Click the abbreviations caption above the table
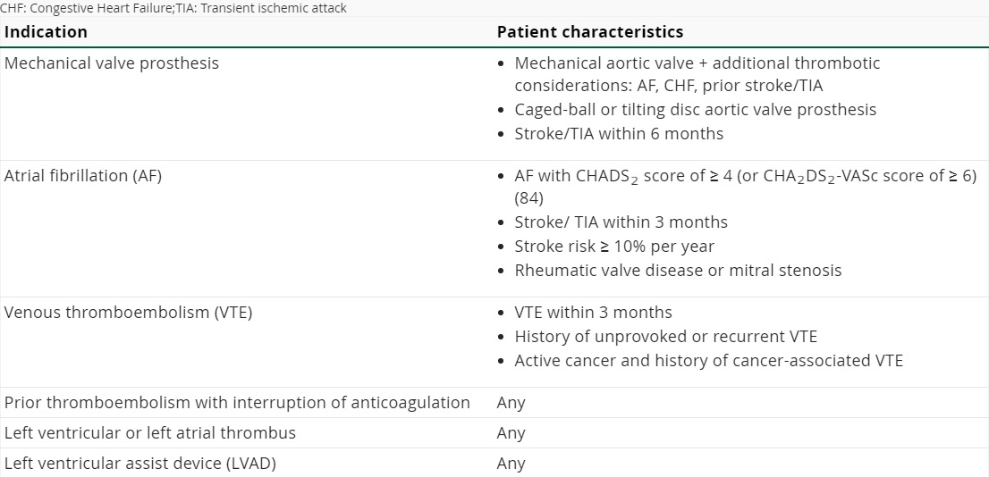The height and width of the screenshot is (477, 989). (x=173, y=8)
